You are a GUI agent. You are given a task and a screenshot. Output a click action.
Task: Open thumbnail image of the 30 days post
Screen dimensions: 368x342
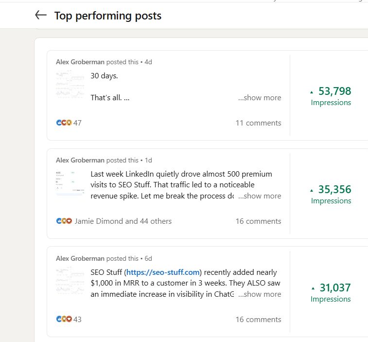(70, 85)
